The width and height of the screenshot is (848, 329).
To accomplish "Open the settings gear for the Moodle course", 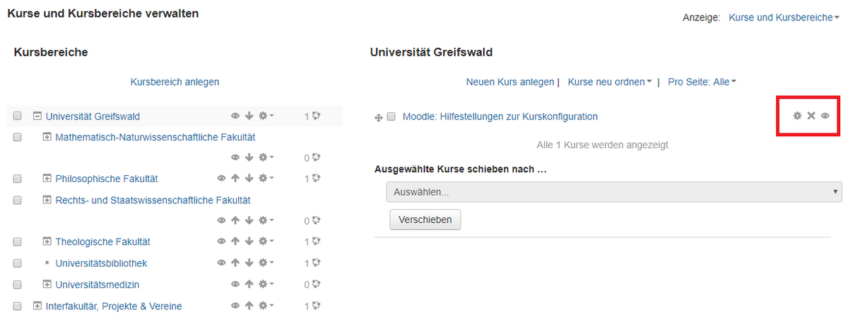I will pos(797,116).
